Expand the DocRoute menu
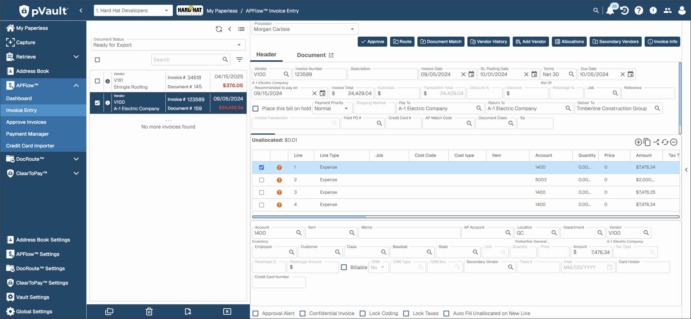The width and height of the screenshot is (691, 319). [x=76, y=159]
